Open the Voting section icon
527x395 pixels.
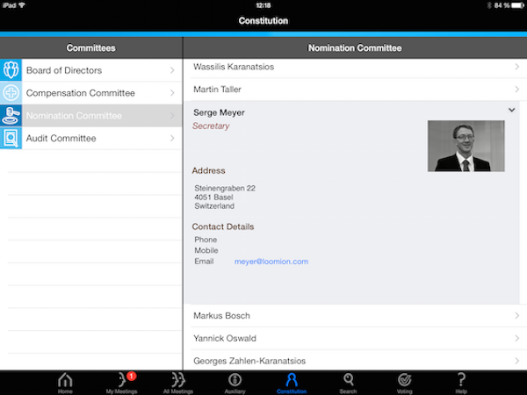click(405, 381)
